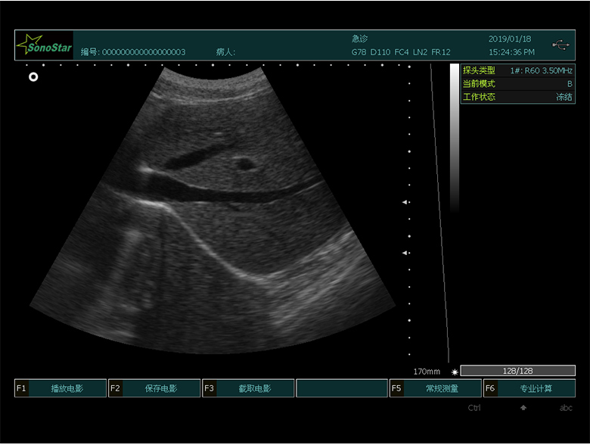Click the brightness sun icon beside 128/128
The height and width of the screenshot is (445, 590).
point(454,372)
